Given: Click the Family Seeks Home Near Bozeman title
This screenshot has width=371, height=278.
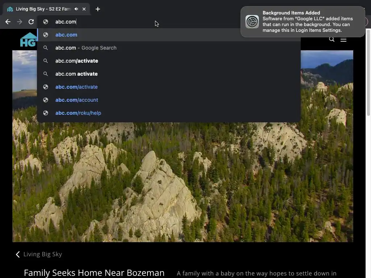Looking at the screenshot, I should 94,273.
